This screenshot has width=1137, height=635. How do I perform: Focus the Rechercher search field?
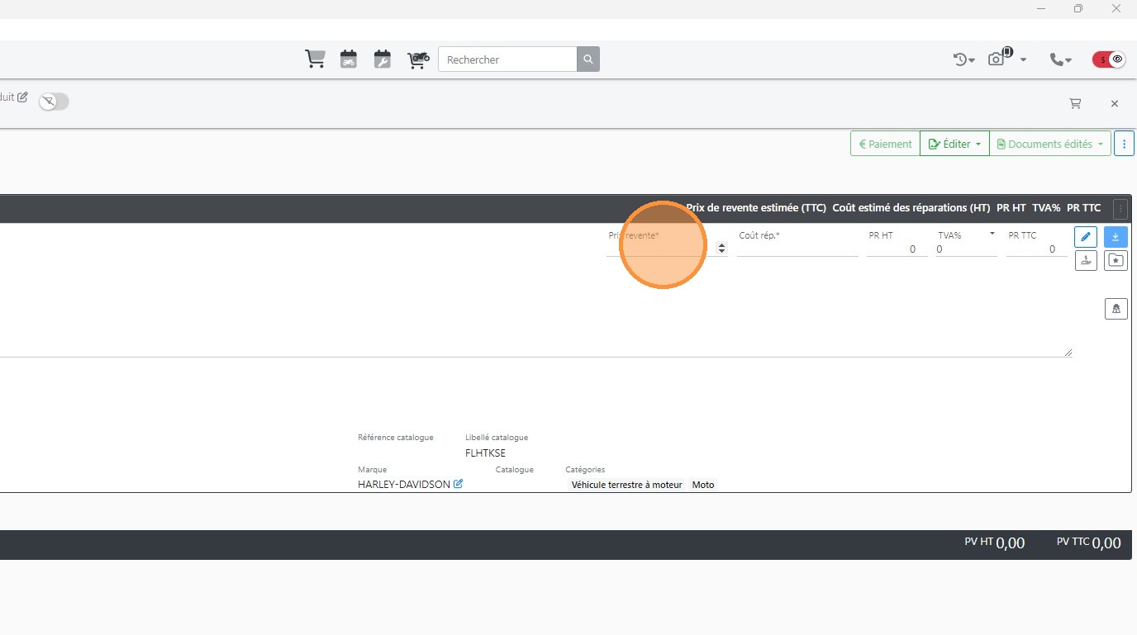[x=507, y=59]
